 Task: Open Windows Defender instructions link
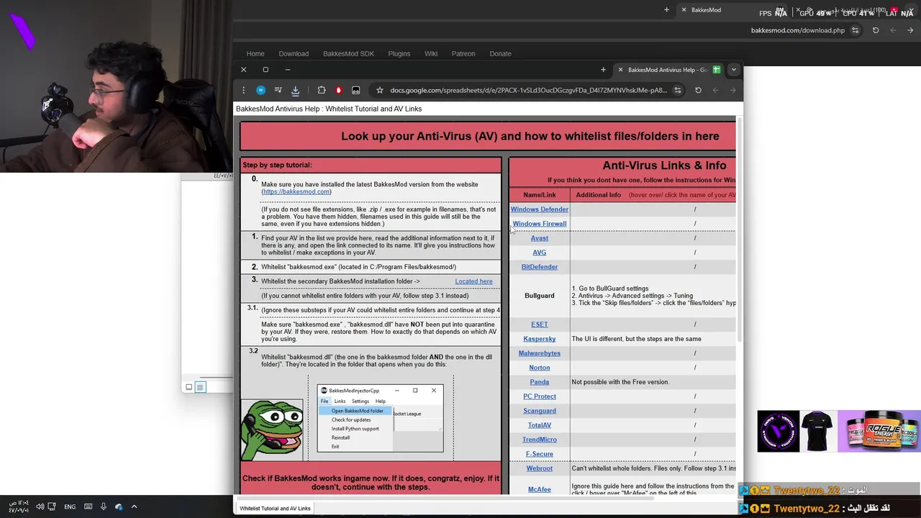pyautogui.click(x=539, y=209)
